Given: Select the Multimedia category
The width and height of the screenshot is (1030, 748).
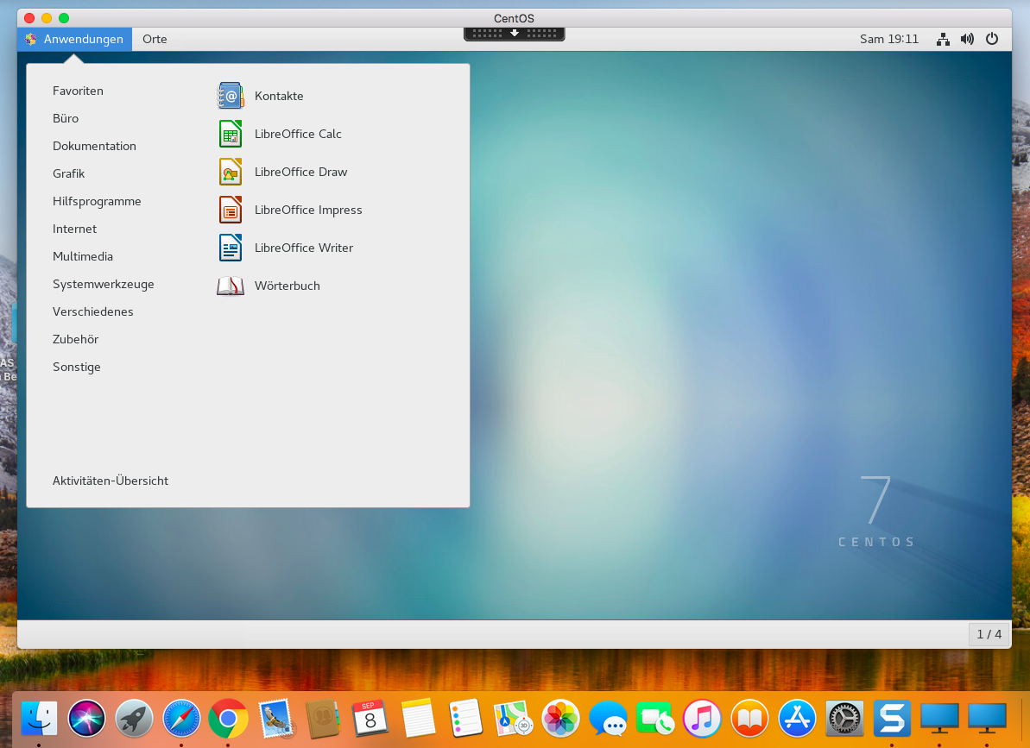Looking at the screenshot, I should point(82,256).
